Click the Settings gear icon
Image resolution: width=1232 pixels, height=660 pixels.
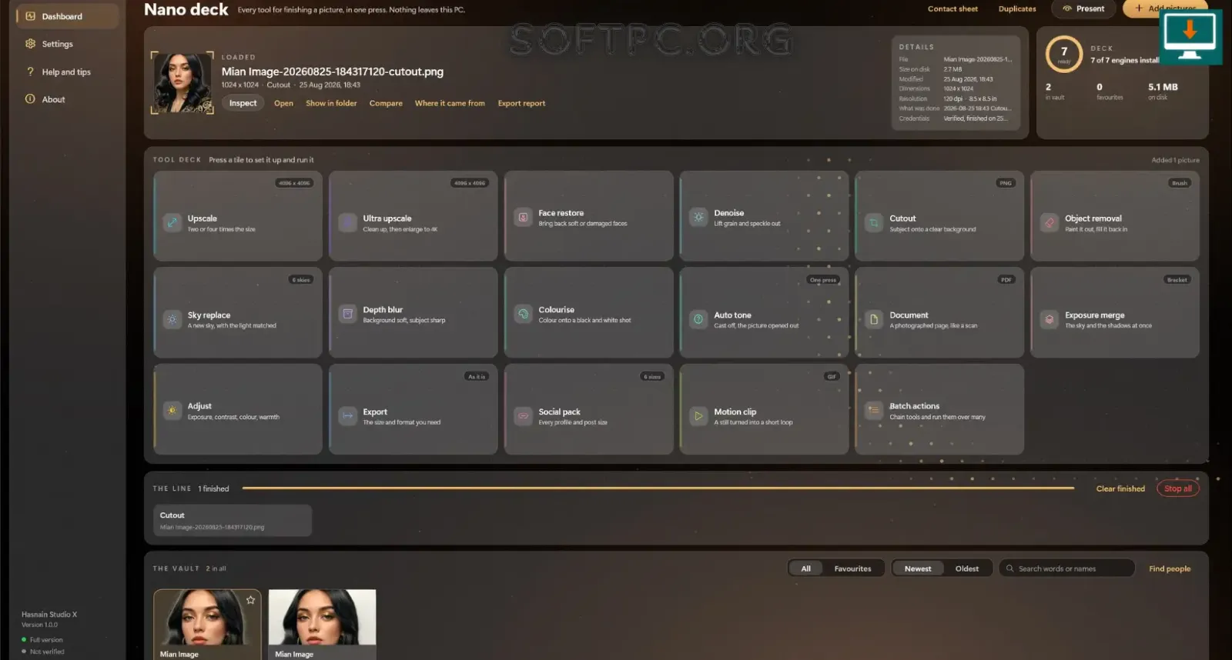point(30,44)
